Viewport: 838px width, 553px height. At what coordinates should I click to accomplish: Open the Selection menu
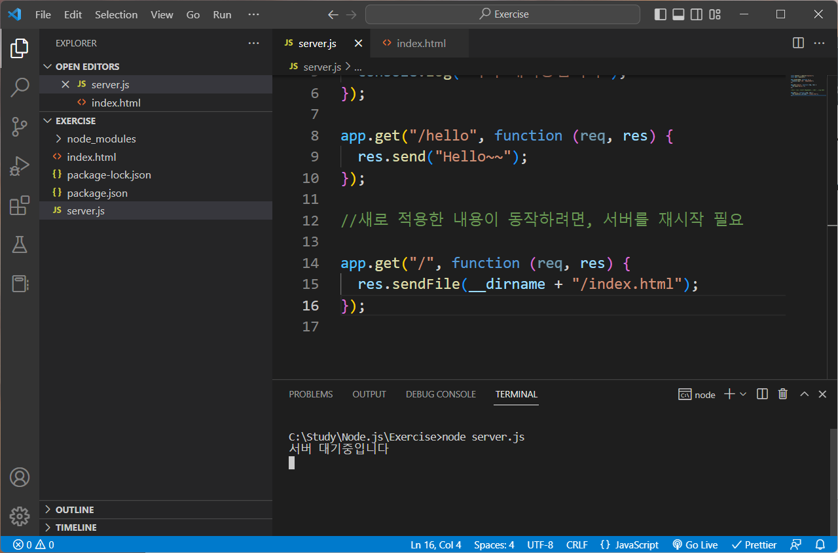click(116, 14)
